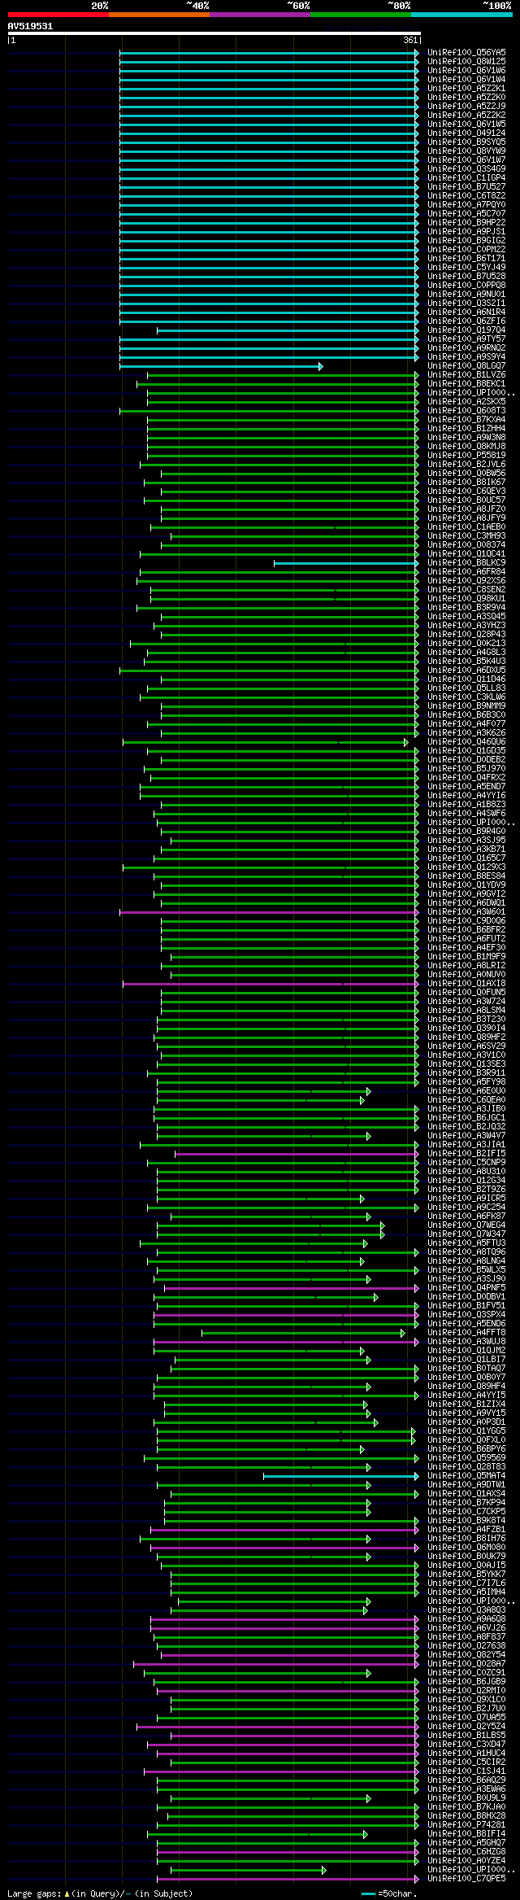Choose the UniRef100_Q8VYW9 entry
The image size is (520, 1900).
tap(466, 151)
